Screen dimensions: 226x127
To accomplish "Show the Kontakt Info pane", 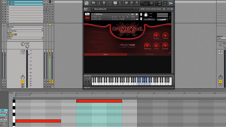I will (104, 3).
